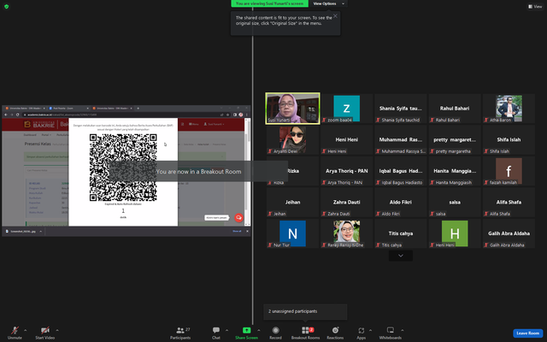The height and width of the screenshot is (342, 547).
Task: Start Video from the Zoom toolbar
Action: coord(45,333)
